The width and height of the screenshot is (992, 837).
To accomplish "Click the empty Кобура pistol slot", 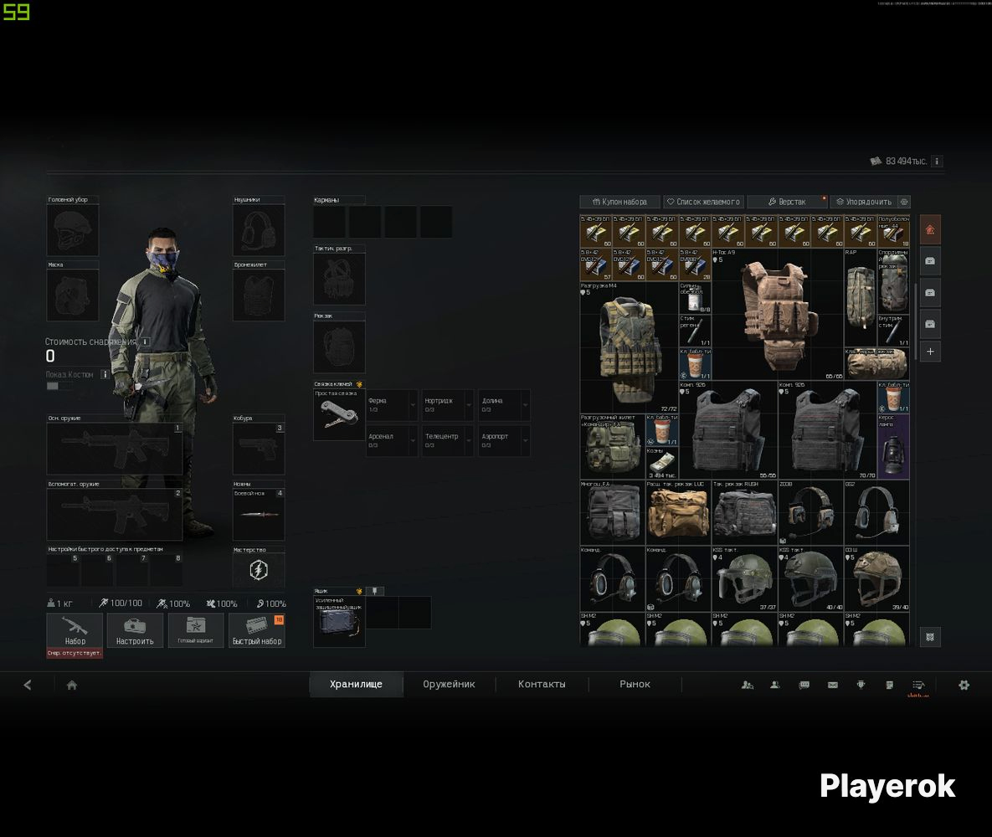I will (258, 449).
